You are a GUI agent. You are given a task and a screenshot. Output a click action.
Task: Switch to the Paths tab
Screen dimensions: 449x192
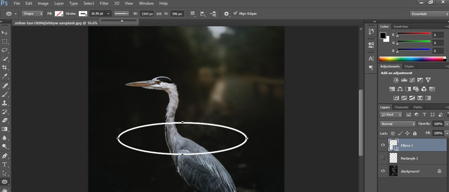tap(417, 107)
